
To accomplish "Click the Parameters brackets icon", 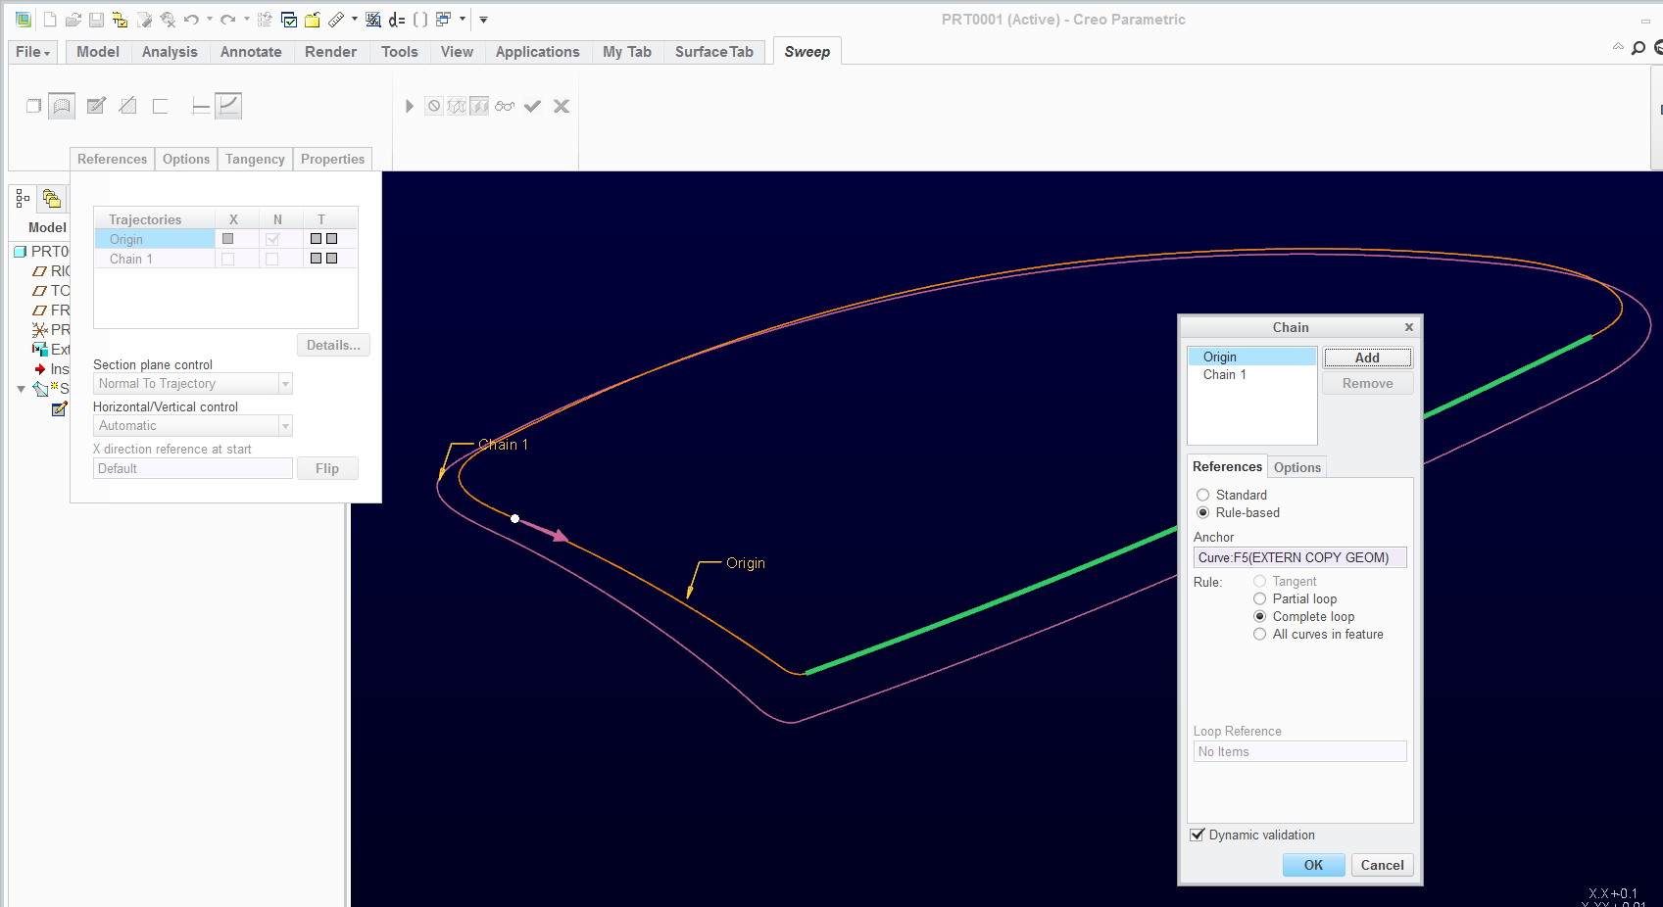I will pyautogui.click(x=420, y=20).
